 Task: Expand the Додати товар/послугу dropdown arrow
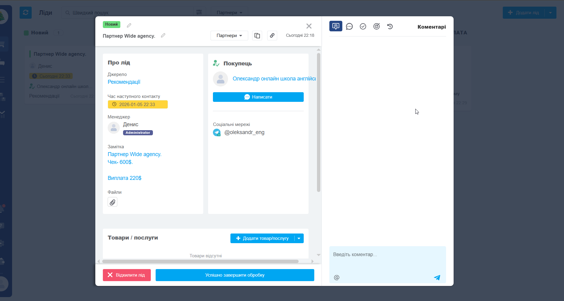pyautogui.click(x=299, y=238)
